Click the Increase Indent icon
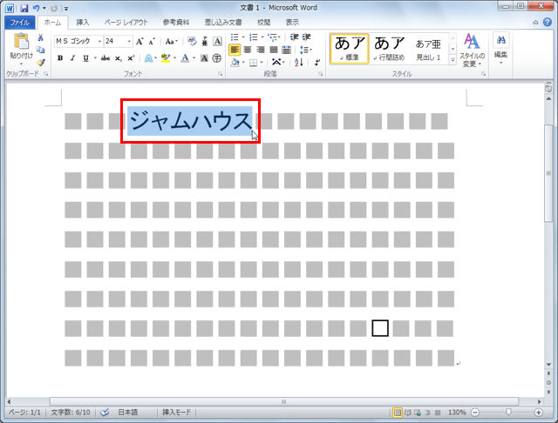This screenshot has height=423, width=558. pyautogui.click(x=306, y=37)
